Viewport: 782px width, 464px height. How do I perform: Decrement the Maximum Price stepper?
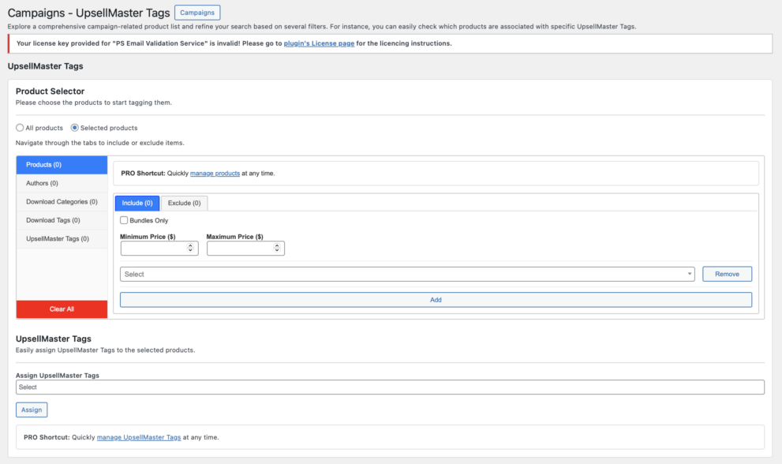tap(277, 251)
